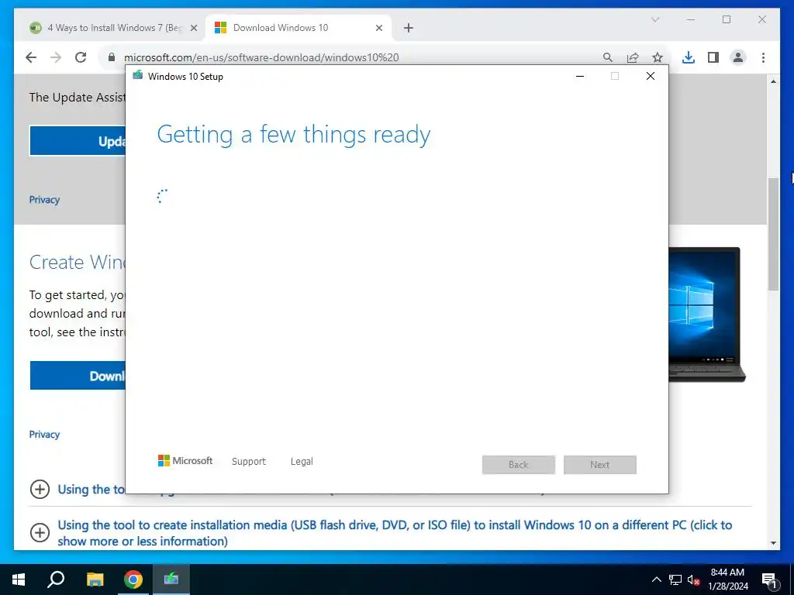Open the Support link in Setup
This screenshot has width=794, height=595.
pos(249,462)
